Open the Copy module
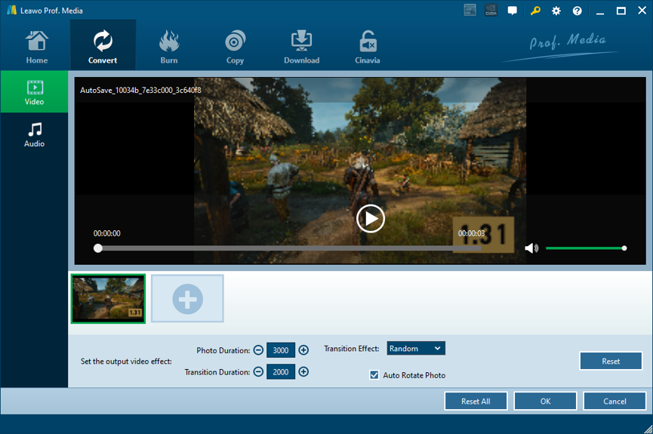Screen dimensions: 653x434 [x=235, y=46]
